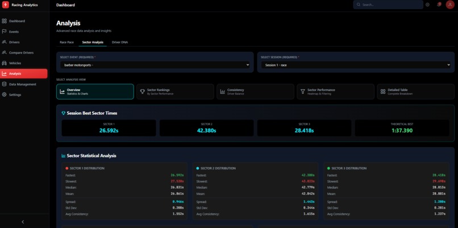The height and width of the screenshot is (228, 458).
Task: Click the Racing Analytics lightning logo icon
Action: coord(5,5)
